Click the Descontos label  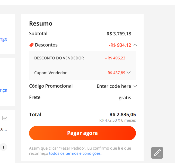(46, 45)
